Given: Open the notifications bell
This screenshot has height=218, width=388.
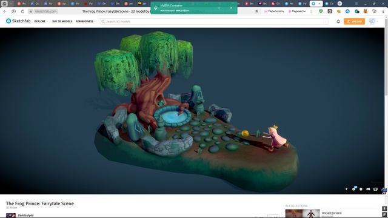Looking at the screenshot, I should (338, 22).
